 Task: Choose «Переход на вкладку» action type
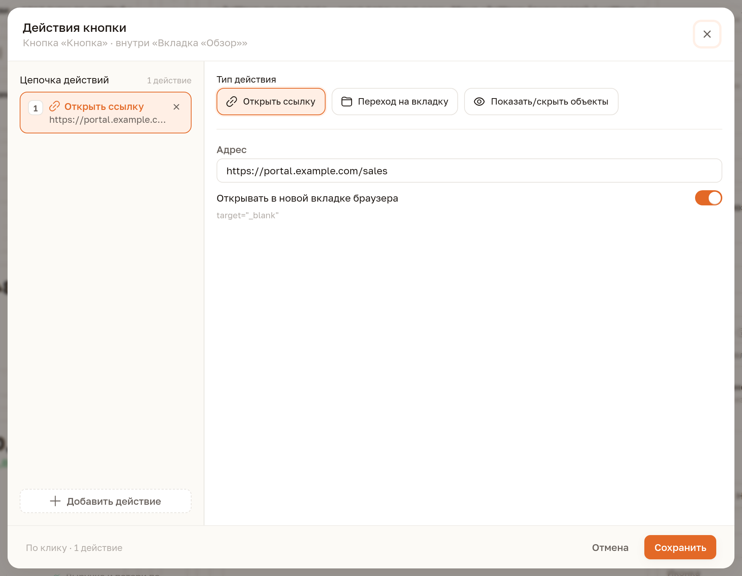point(395,102)
